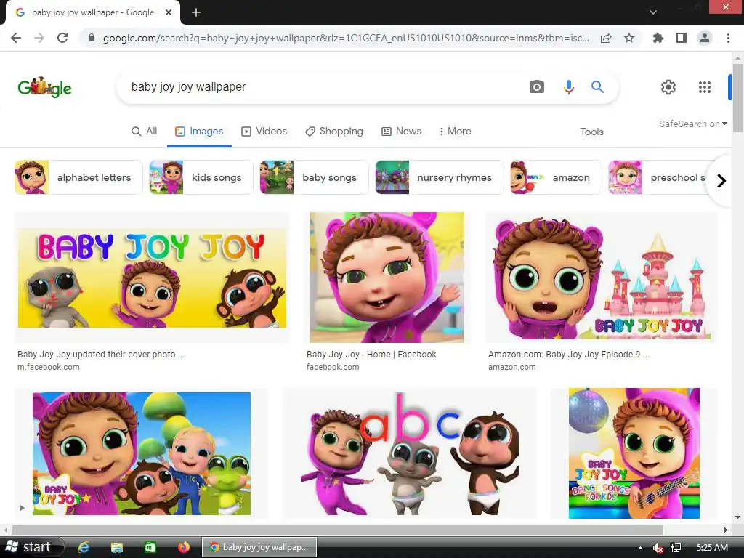Open the Google apps grid

(705, 87)
